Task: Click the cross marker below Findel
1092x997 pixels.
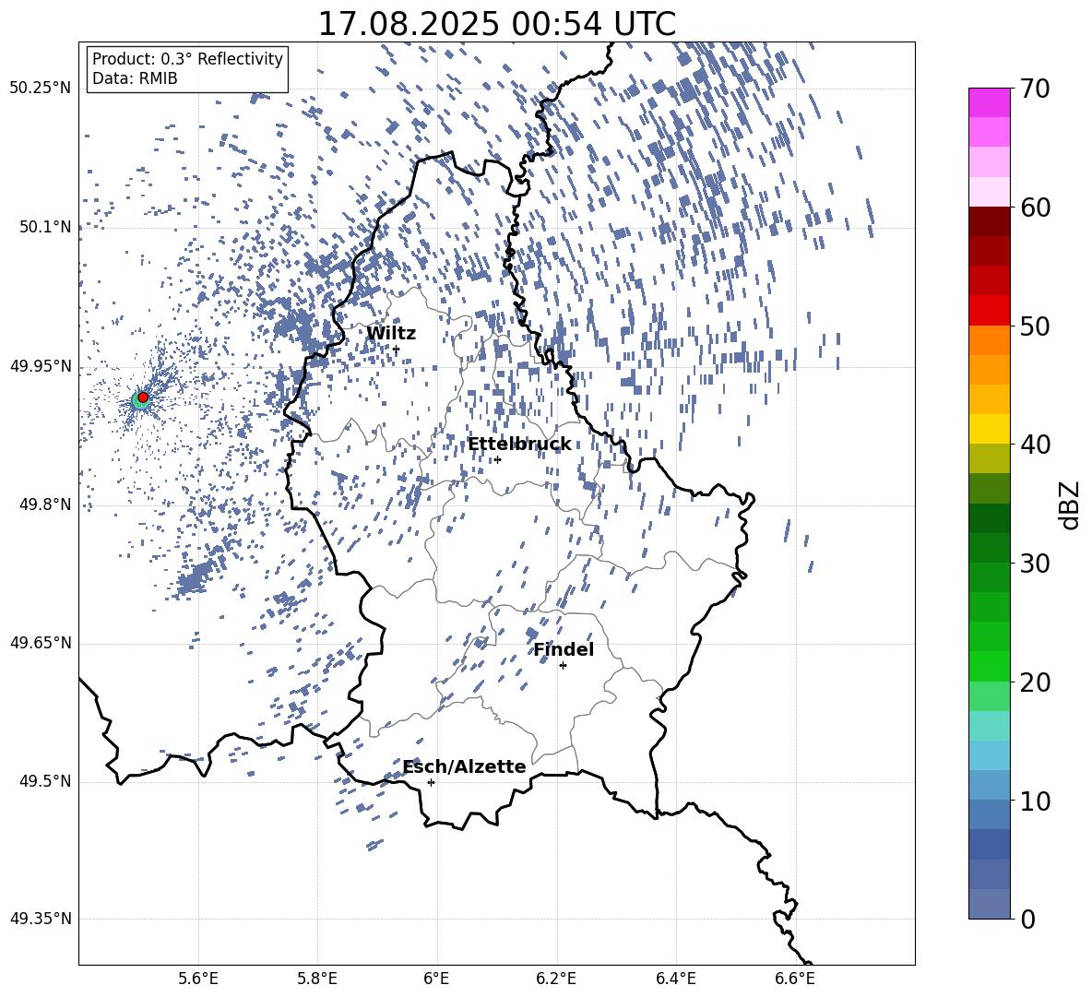Action: tap(563, 666)
